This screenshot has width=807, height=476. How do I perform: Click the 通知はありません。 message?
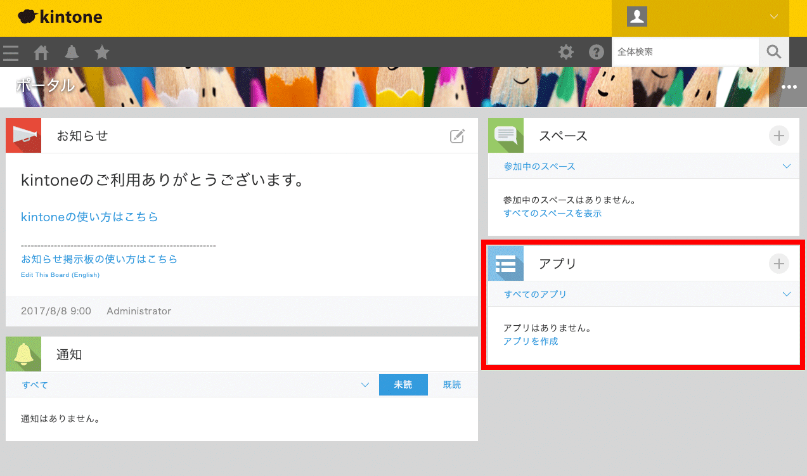[x=61, y=419]
